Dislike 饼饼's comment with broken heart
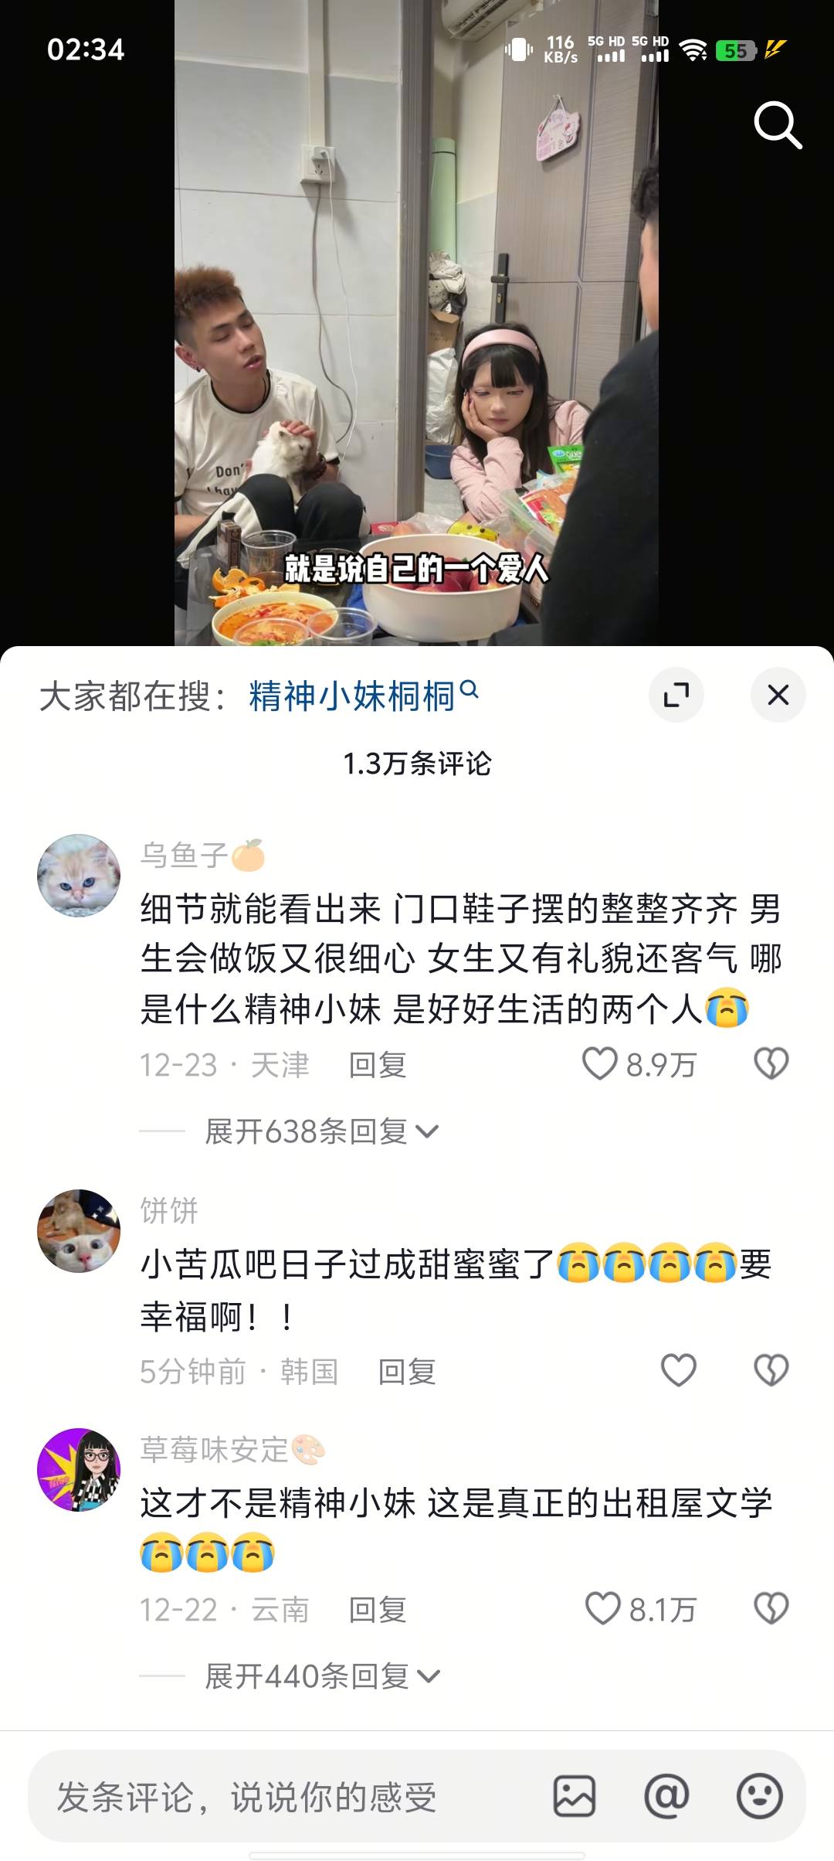Viewport: 834px width, 1861px height. tap(771, 1371)
